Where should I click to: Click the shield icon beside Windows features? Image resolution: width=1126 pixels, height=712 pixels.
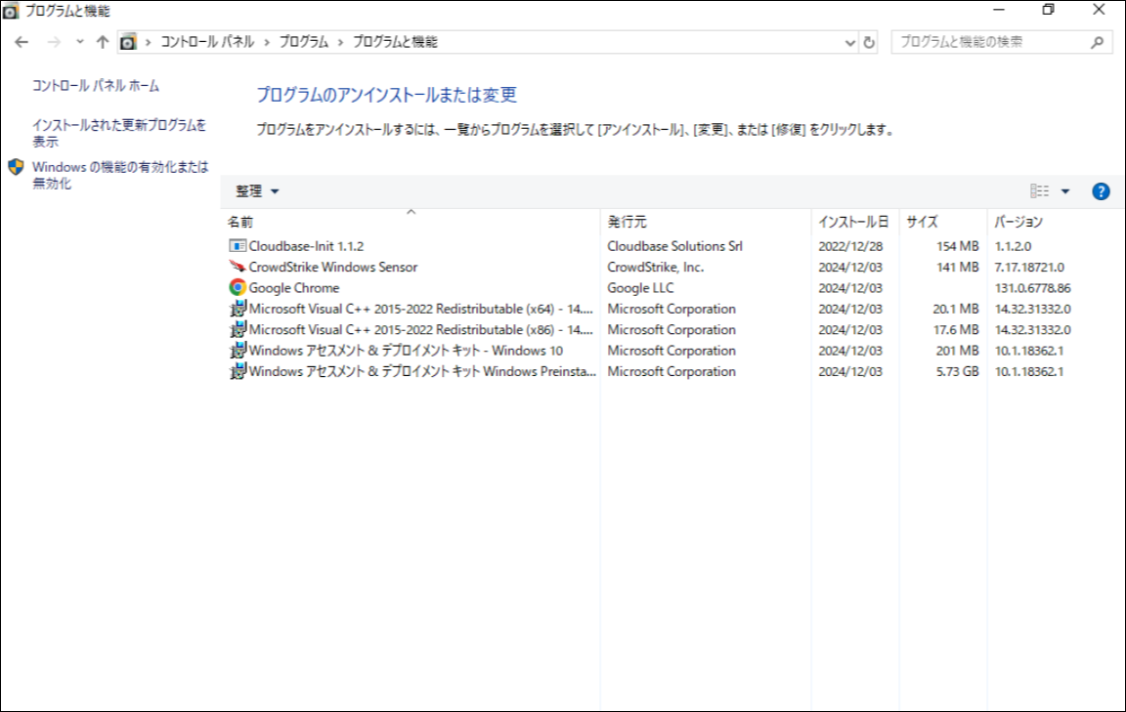coord(16,167)
